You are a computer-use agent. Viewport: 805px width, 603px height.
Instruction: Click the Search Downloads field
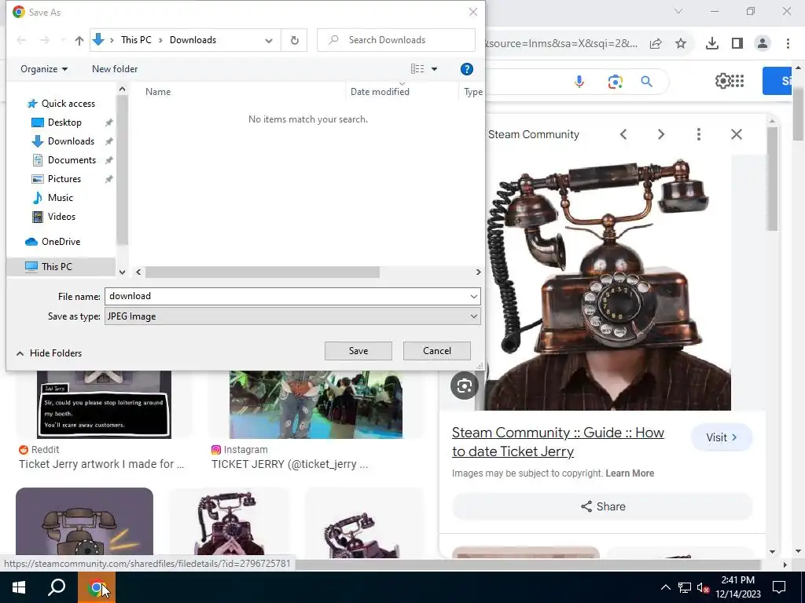point(396,40)
